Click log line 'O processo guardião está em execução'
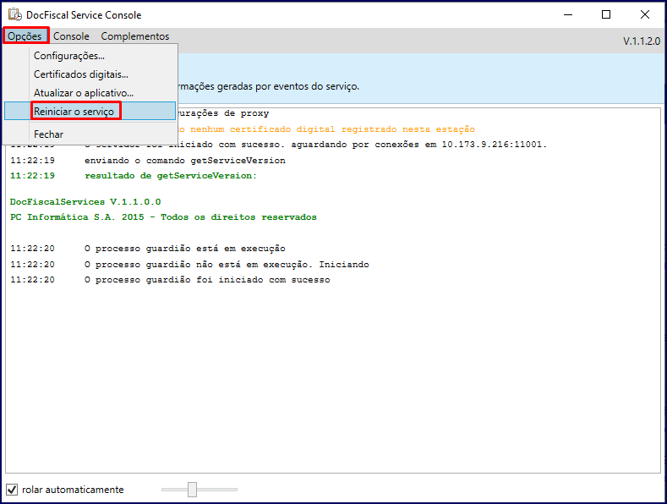The width and height of the screenshot is (667, 504). [184, 249]
